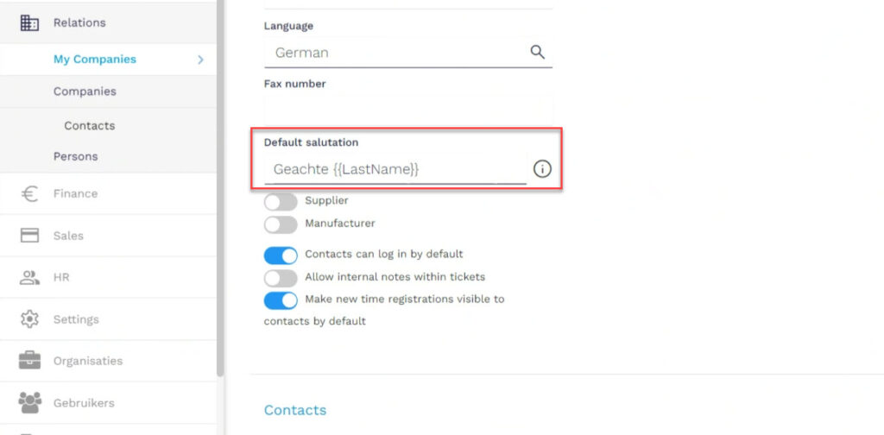Click the Settings gear icon
Screen dimensions: 884x435
click(x=29, y=319)
